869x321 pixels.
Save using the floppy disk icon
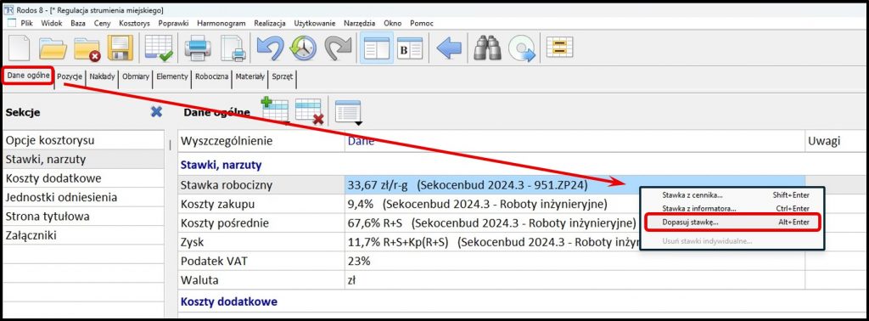[x=120, y=48]
